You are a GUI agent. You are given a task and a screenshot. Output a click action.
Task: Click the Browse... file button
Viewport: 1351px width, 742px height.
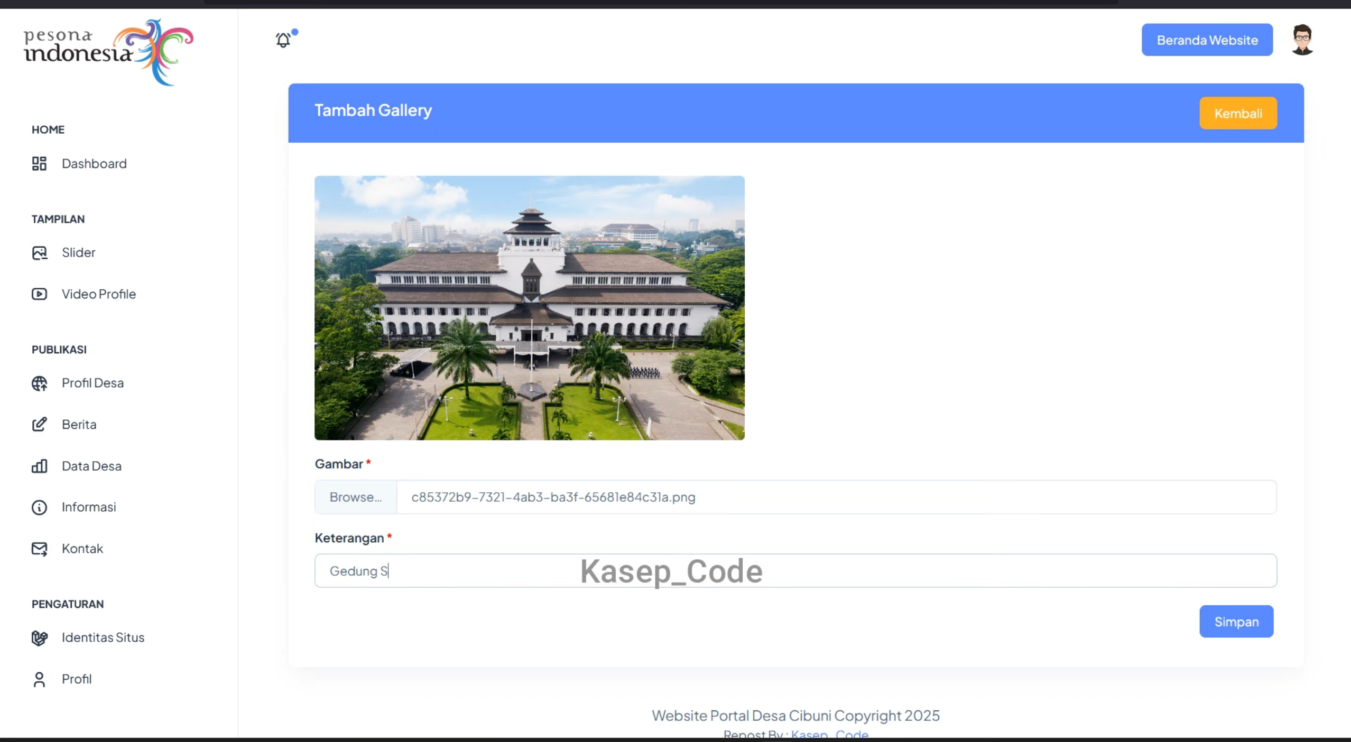coord(356,497)
